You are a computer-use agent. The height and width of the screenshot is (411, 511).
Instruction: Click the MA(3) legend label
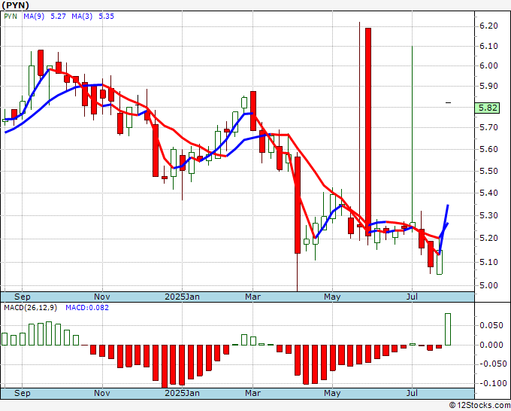click(x=82, y=17)
